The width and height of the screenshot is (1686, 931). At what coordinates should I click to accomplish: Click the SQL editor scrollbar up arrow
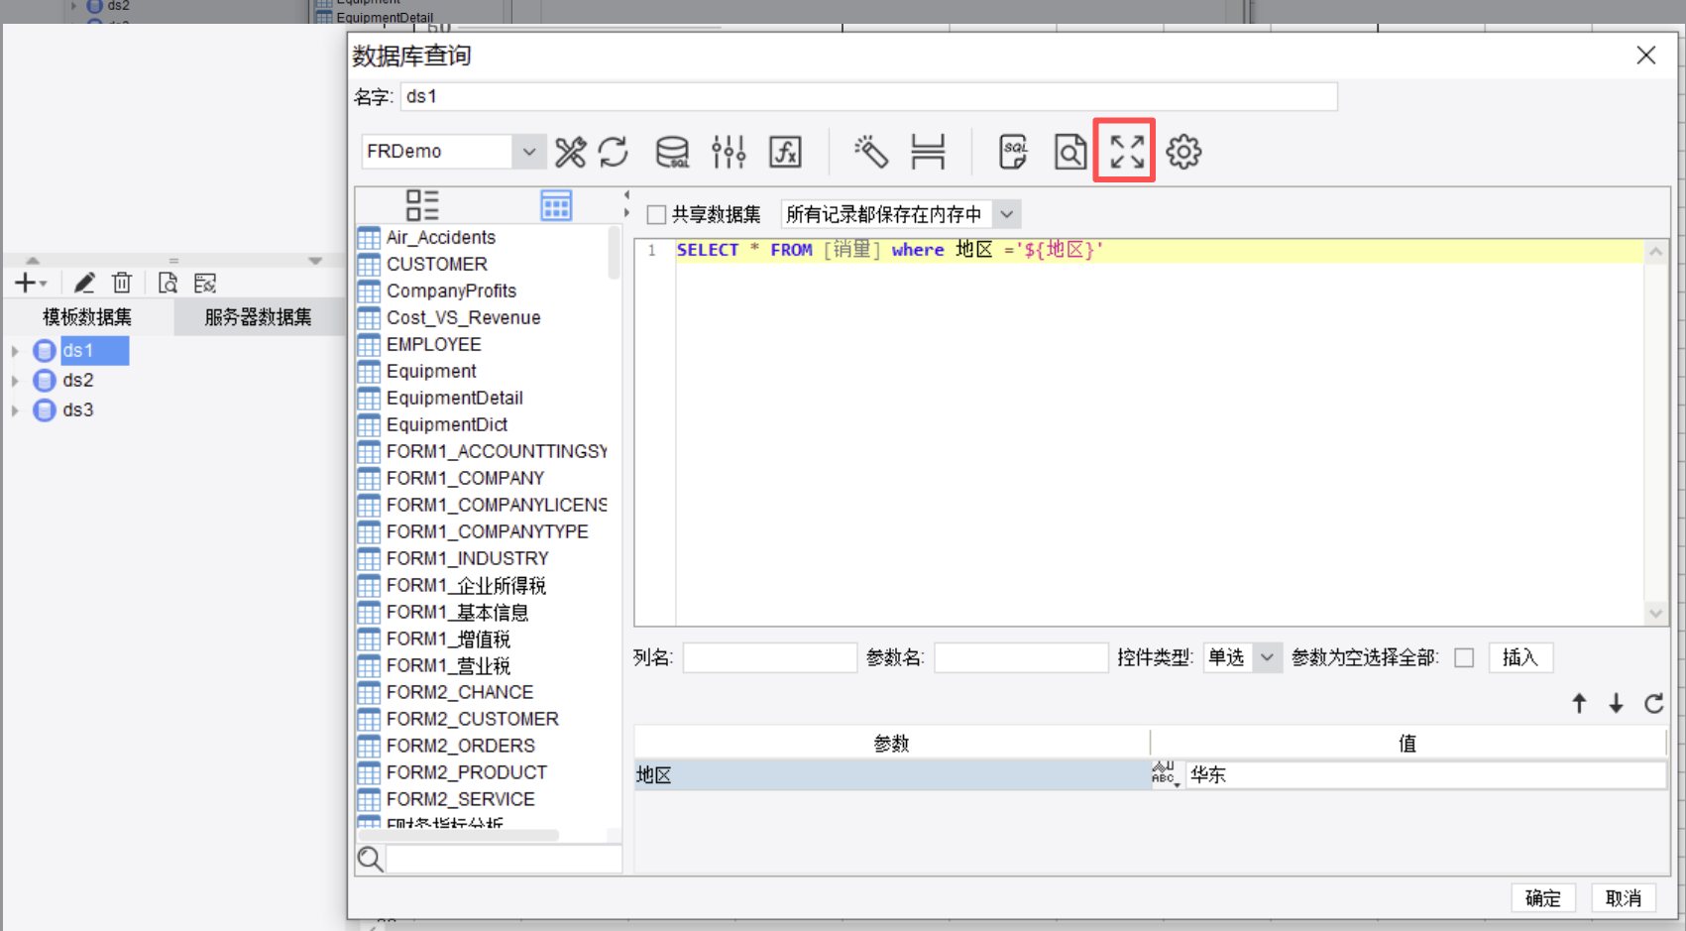(x=1655, y=252)
